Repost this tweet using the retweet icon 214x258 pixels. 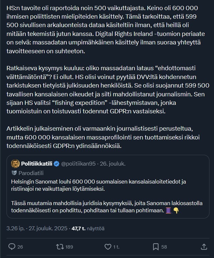click(x=60, y=247)
